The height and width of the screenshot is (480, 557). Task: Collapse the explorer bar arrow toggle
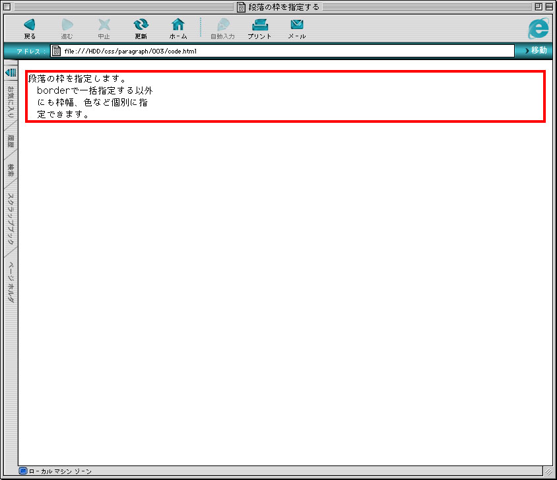[x=11, y=73]
